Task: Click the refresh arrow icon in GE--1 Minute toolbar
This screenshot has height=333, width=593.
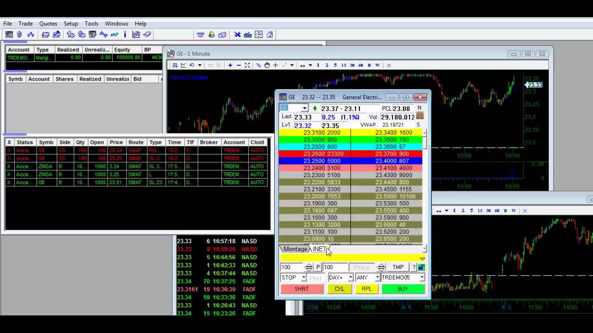Action: pyautogui.click(x=192, y=65)
